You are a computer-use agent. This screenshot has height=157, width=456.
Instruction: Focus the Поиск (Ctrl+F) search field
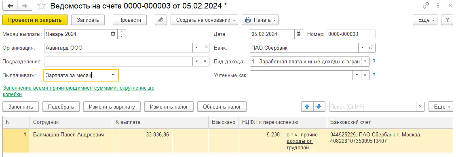(373, 107)
